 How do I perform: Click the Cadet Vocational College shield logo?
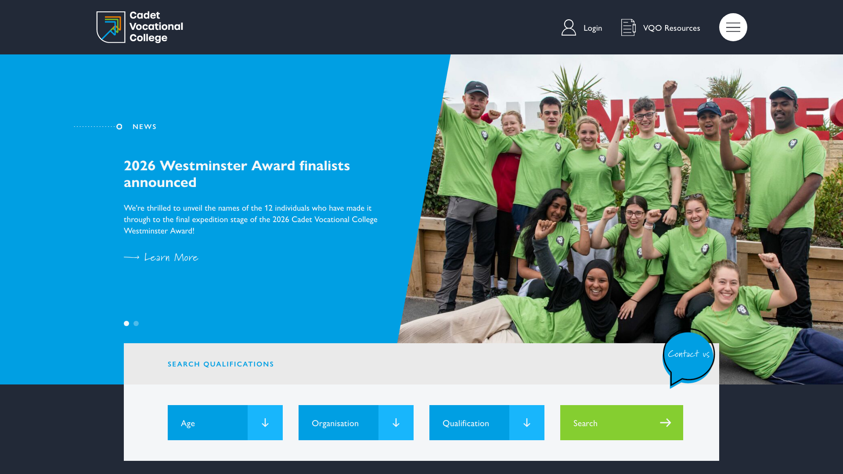tap(111, 27)
